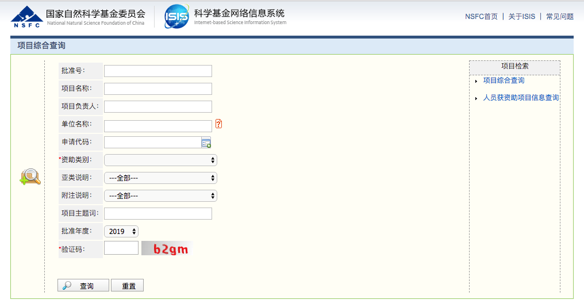
Task: Select 项目综合查询 in the sidebar
Action: coord(504,80)
